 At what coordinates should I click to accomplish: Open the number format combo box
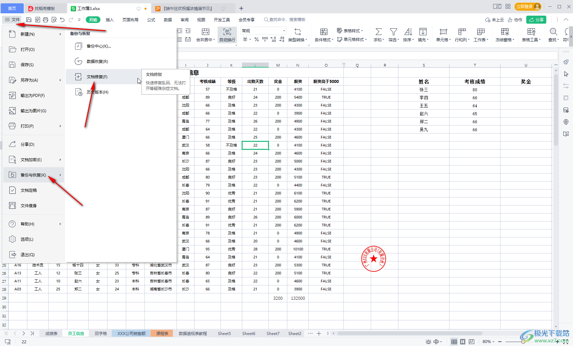[x=263, y=31]
